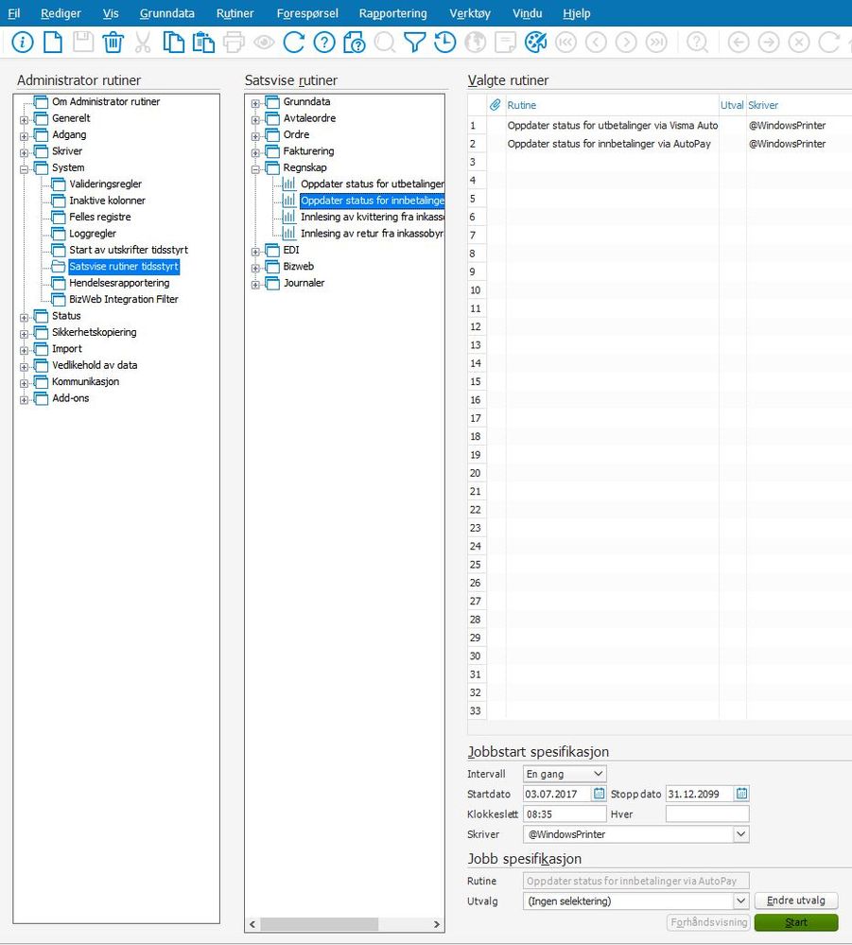
Task: Click the greyed magnifier with question mark icon
Action: 697,43
